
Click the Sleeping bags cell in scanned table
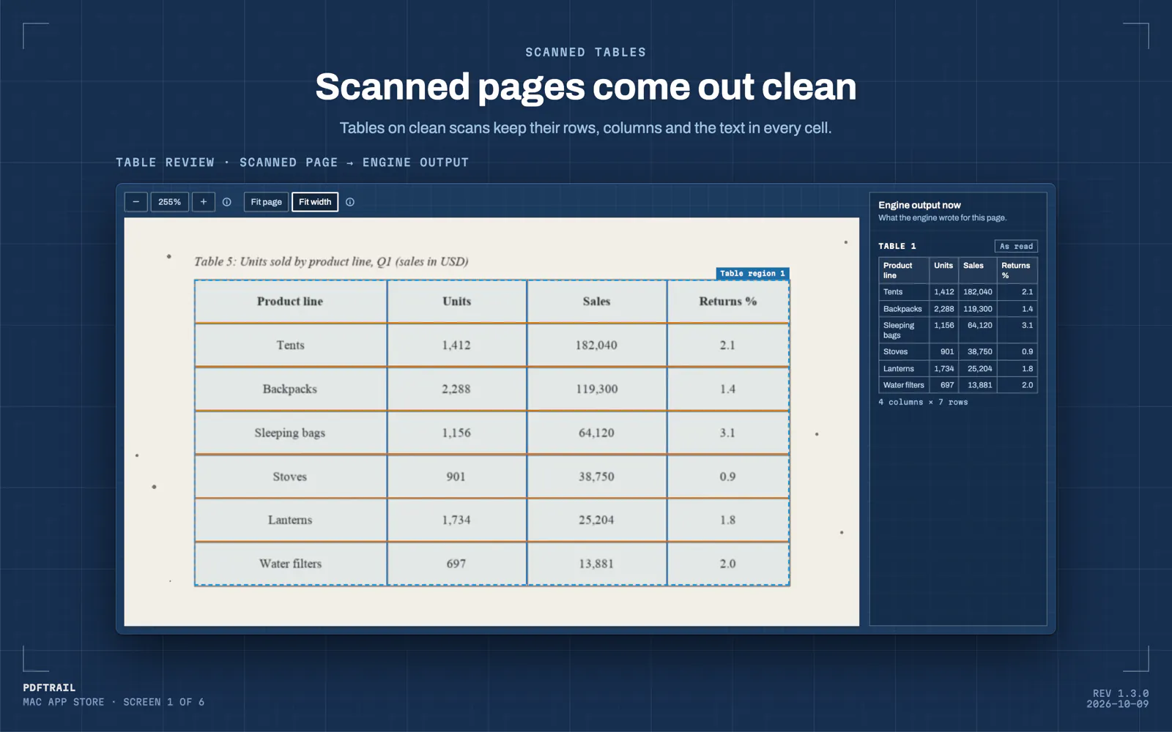pos(290,433)
